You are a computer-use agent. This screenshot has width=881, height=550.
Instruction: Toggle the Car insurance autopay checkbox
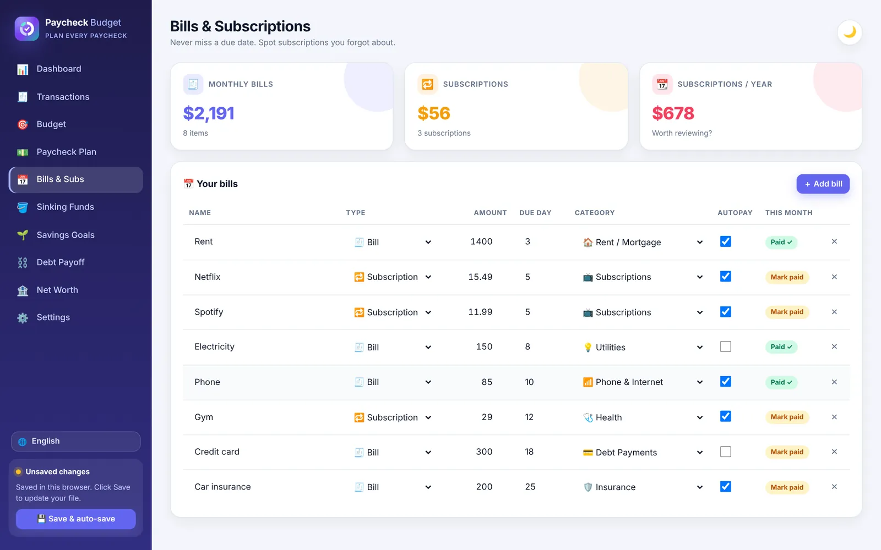[x=726, y=487]
